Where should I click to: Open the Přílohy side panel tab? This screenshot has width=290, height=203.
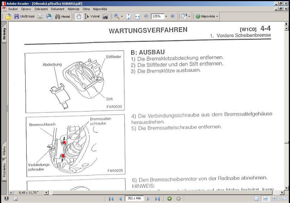pyautogui.click(x=4, y=151)
